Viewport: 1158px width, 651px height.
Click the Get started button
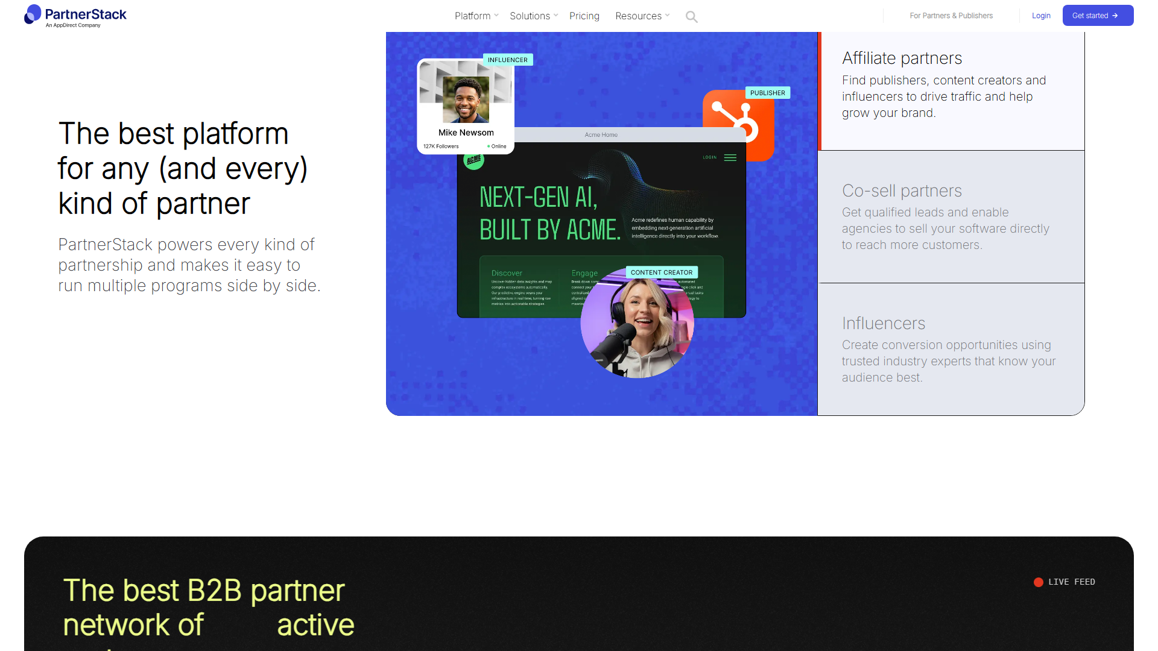1098,16
